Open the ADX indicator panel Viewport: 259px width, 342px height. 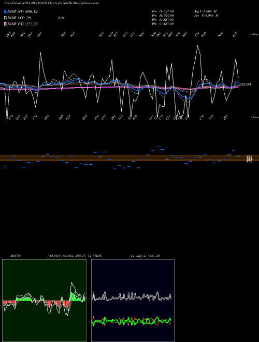(133, 301)
